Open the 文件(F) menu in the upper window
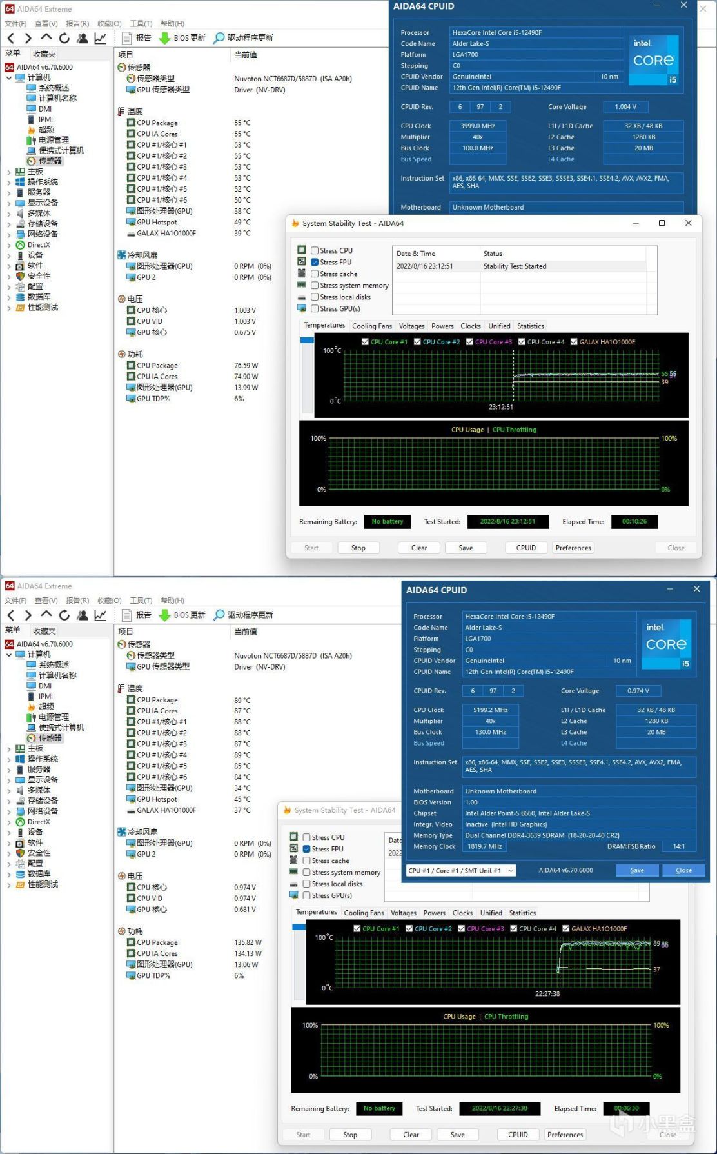717x1154 pixels. [x=15, y=23]
